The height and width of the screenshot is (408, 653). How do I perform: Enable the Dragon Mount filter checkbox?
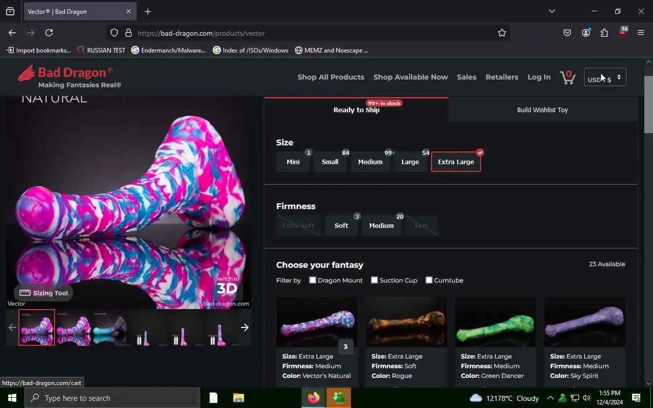[x=313, y=280]
